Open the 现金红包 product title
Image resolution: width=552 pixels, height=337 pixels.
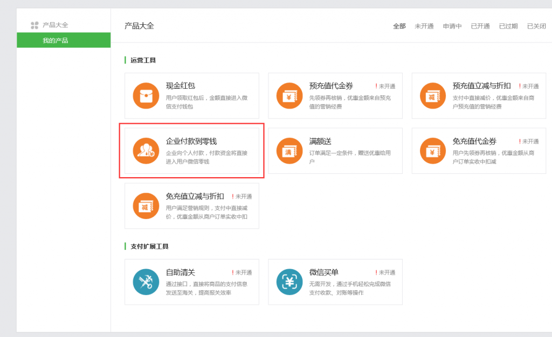coord(180,86)
